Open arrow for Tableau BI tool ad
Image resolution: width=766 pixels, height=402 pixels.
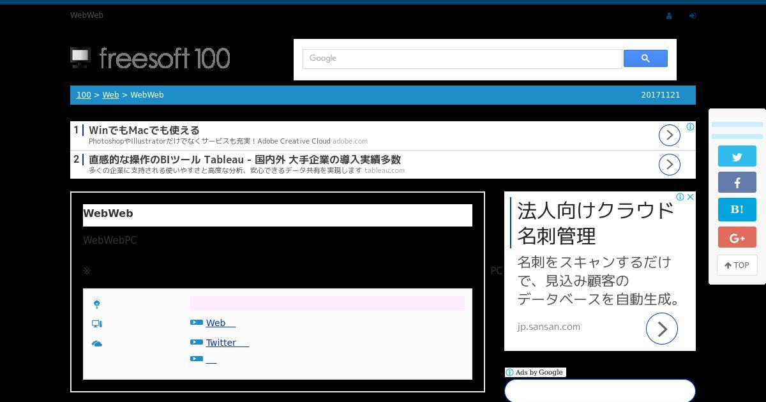pyautogui.click(x=669, y=165)
